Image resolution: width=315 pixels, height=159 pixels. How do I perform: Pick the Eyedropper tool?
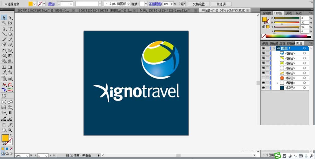4,72
